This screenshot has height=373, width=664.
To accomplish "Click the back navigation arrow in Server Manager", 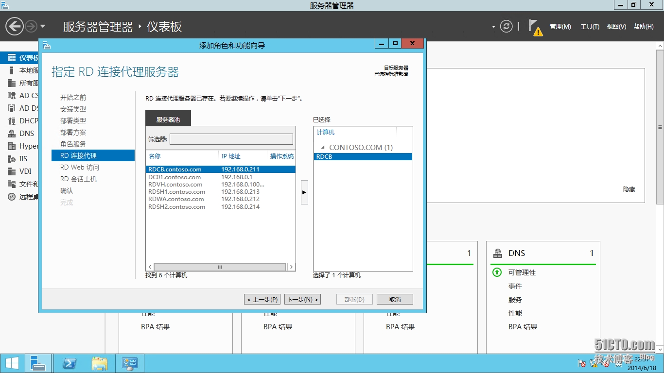I will 15,26.
